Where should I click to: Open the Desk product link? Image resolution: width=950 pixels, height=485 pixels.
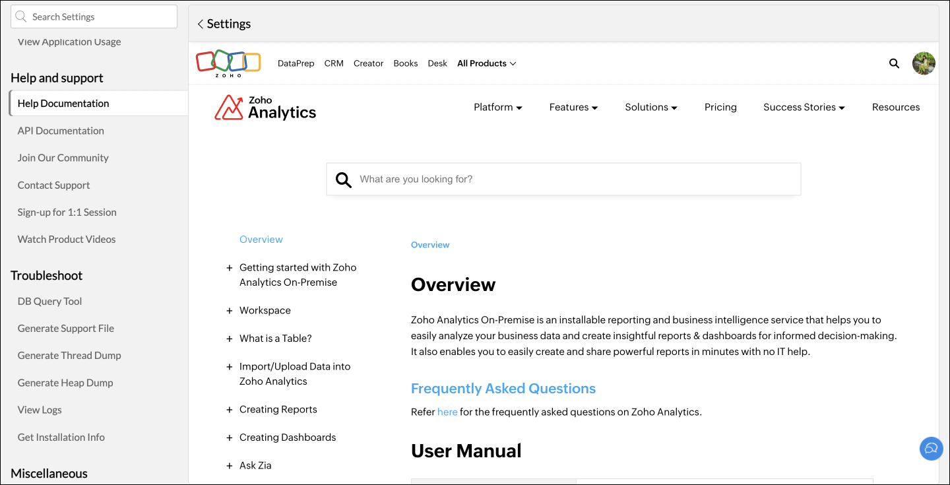[x=437, y=63]
